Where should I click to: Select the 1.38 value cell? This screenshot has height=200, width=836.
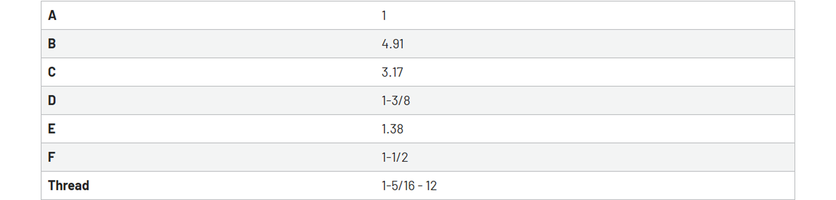click(392, 129)
